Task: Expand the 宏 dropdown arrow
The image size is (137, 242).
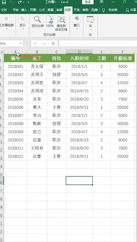Action: pyautogui.click(x=91, y=29)
